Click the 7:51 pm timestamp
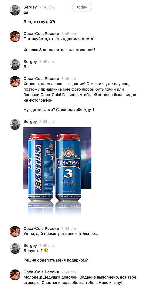The image size is (164, 292). 69,272
